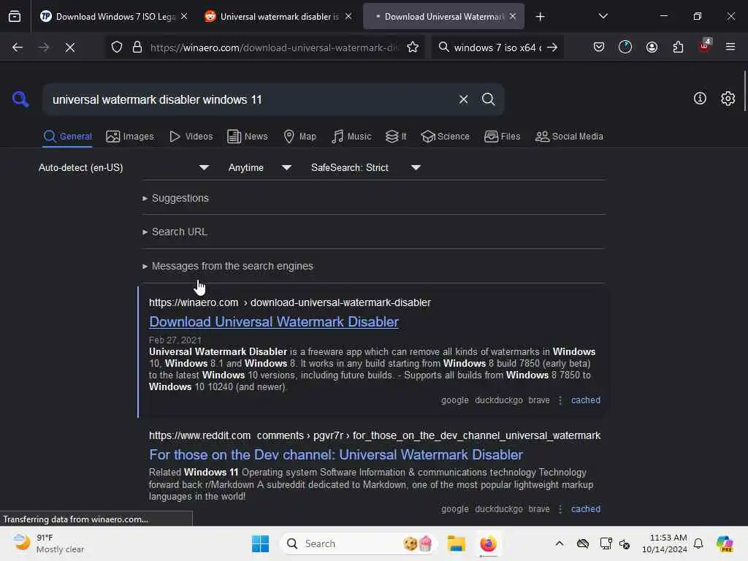748x561 pixels.
Task: Click the circular timer extension icon
Action: [625, 47]
